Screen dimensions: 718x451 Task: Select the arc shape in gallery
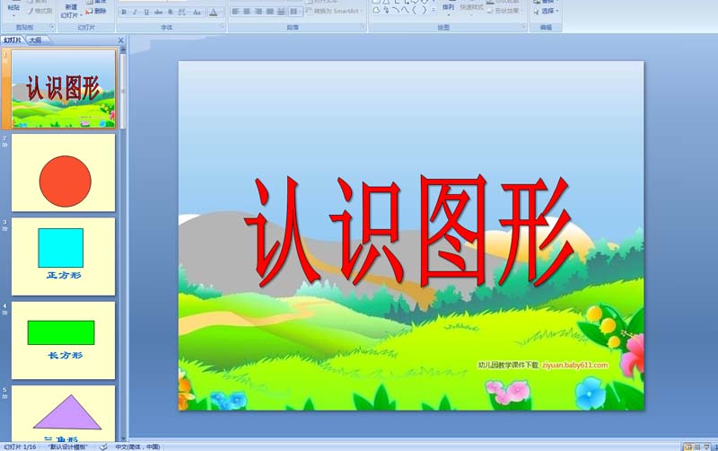(x=396, y=10)
